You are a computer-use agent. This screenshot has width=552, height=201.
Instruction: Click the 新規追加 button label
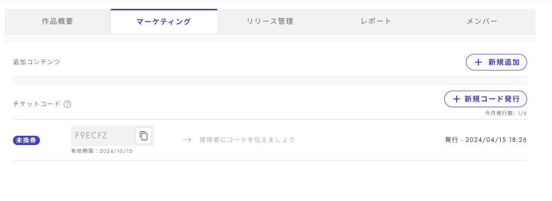point(504,62)
